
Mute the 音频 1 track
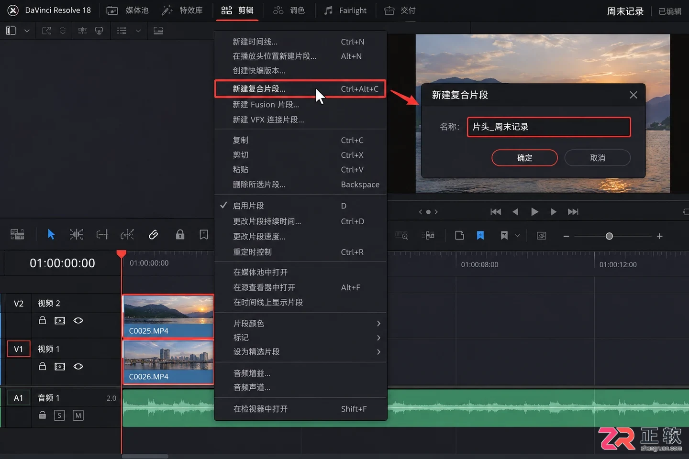click(x=78, y=415)
